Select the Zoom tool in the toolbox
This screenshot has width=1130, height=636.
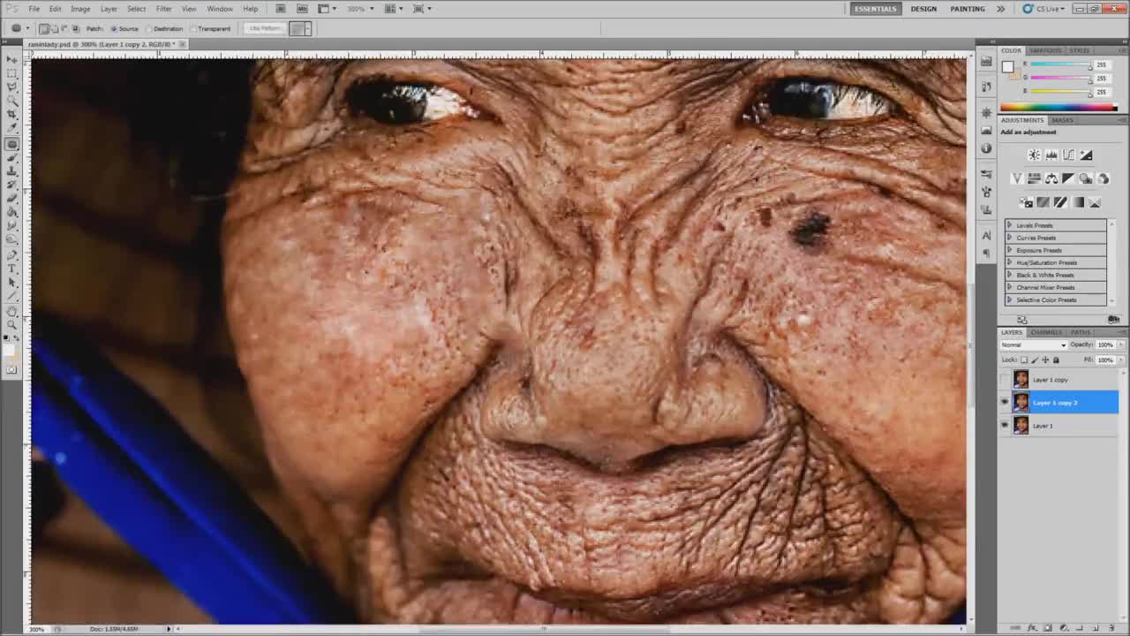tap(12, 324)
